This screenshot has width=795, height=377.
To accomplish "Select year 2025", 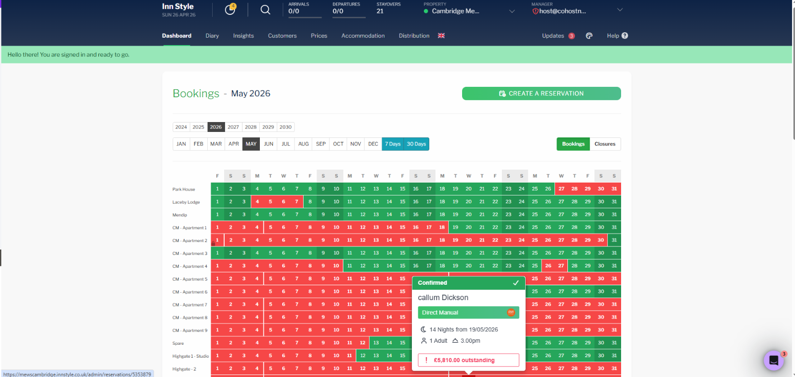I will (x=198, y=127).
